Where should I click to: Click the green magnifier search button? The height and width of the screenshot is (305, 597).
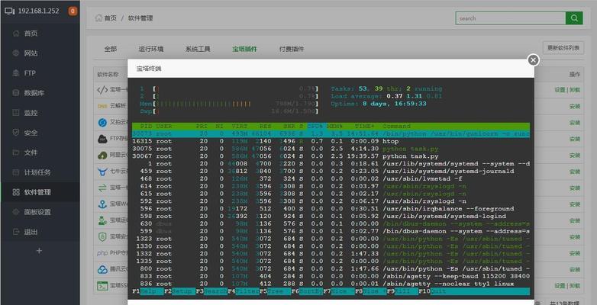(x=574, y=18)
